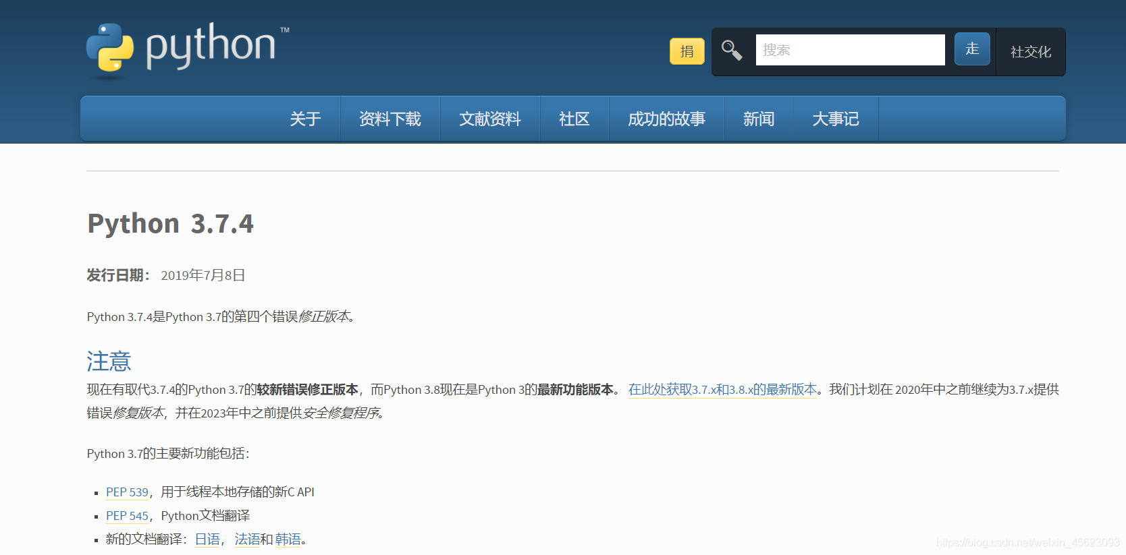Open the 大事记 events menu
Viewport: 1126px width, 555px height.
tap(836, 119)
